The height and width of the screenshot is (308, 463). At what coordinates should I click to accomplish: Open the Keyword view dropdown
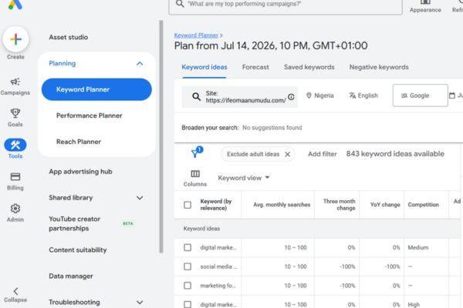tap(244, 178)
